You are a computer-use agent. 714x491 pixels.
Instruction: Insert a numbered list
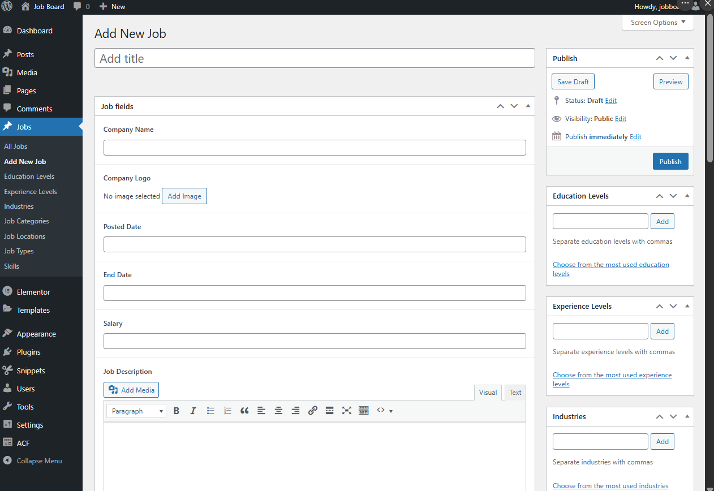click(227, 411)
